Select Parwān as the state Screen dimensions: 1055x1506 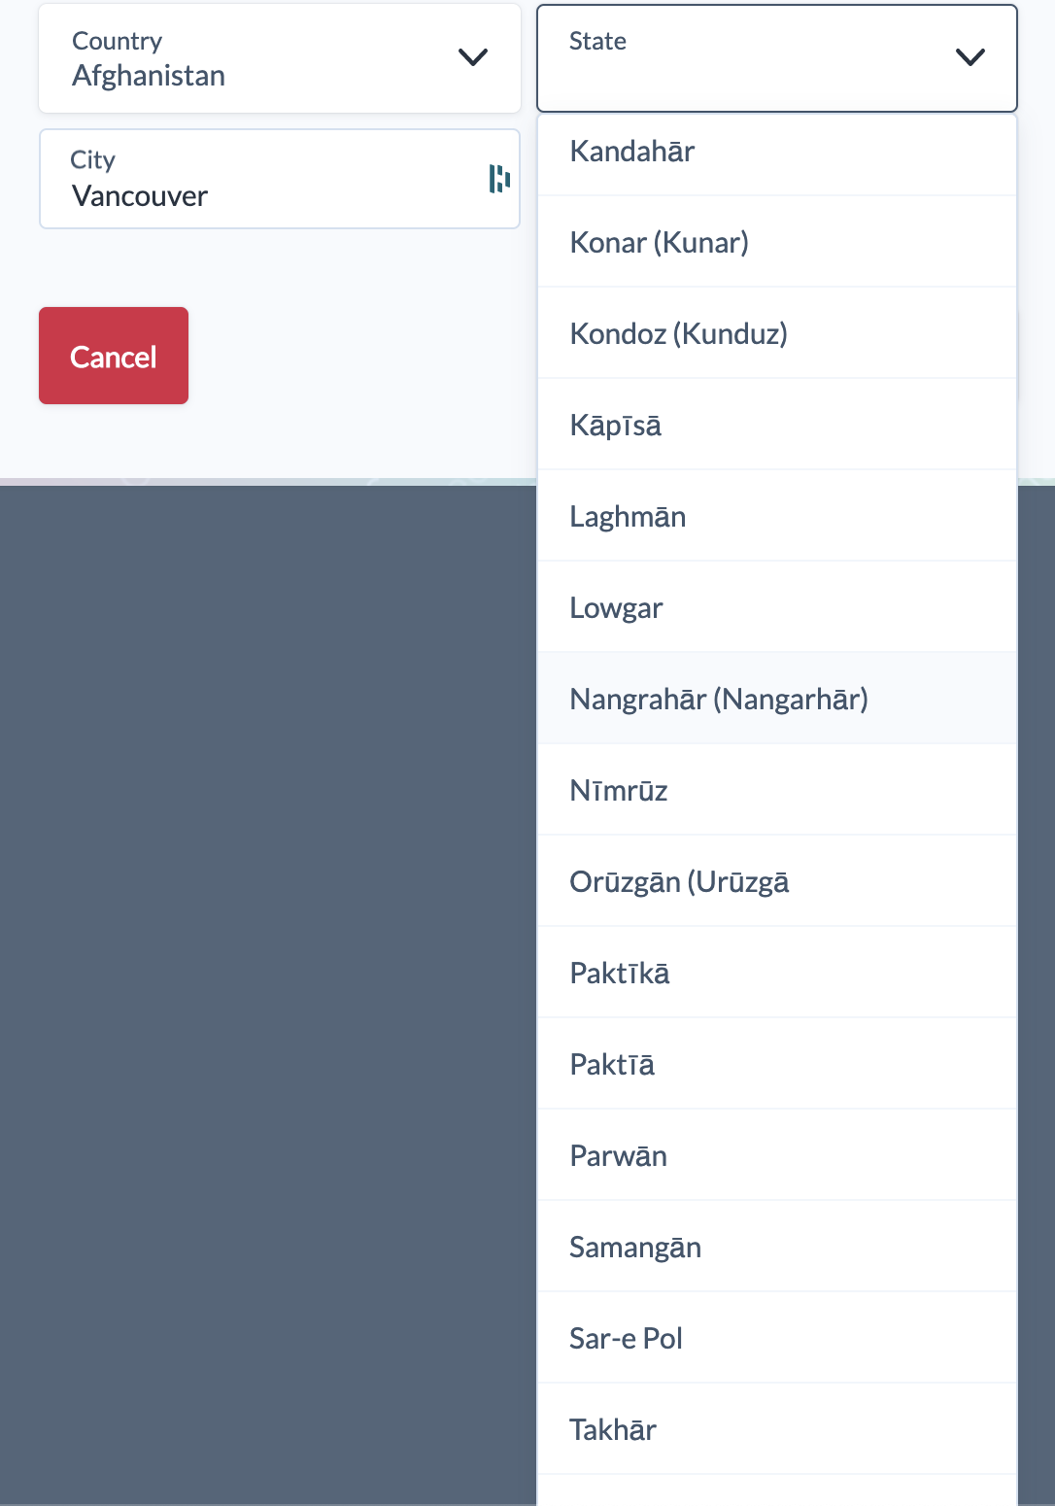coord(618,1154)
